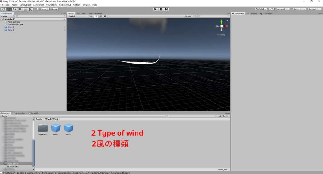Toggle 2D scene view mode

click(91, 16)
